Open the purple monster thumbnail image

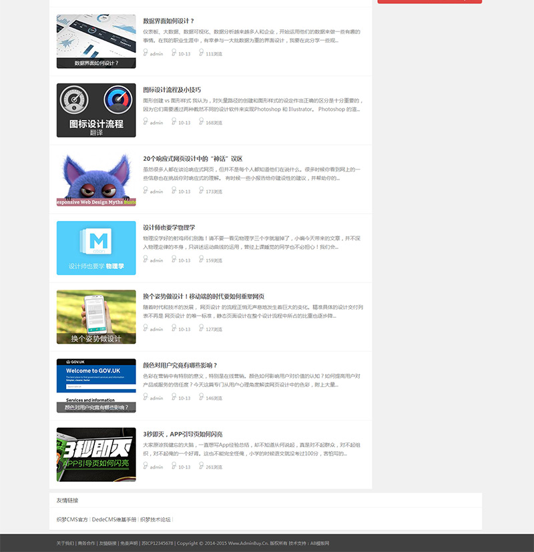96,179
